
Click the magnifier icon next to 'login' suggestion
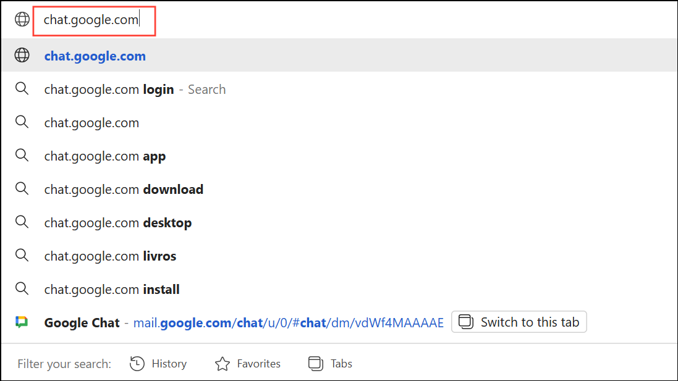[x=22, y=88]
